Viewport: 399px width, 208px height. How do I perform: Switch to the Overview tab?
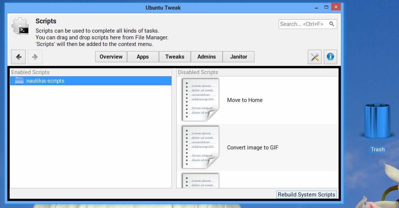coord(111,57)
